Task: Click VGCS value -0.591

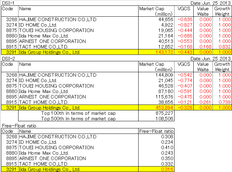Action: [184, 91]
